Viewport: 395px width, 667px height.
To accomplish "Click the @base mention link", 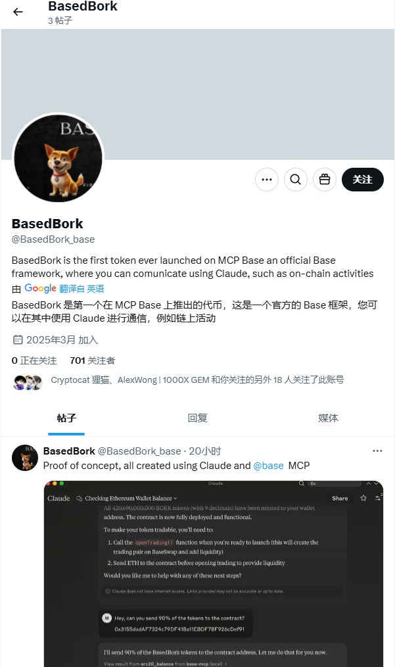I will pos(268,466).
